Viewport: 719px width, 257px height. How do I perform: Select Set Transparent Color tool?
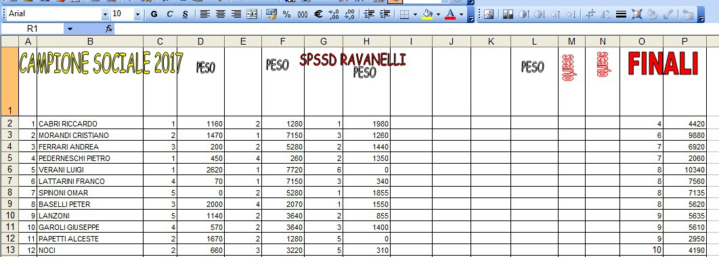pyautogui.click(x=668, y=14)
